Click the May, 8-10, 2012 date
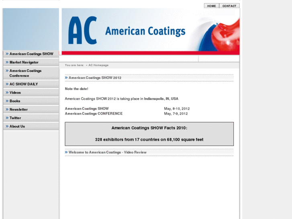Viewport: 292px width, 219px height. click(x=177, y=108)
